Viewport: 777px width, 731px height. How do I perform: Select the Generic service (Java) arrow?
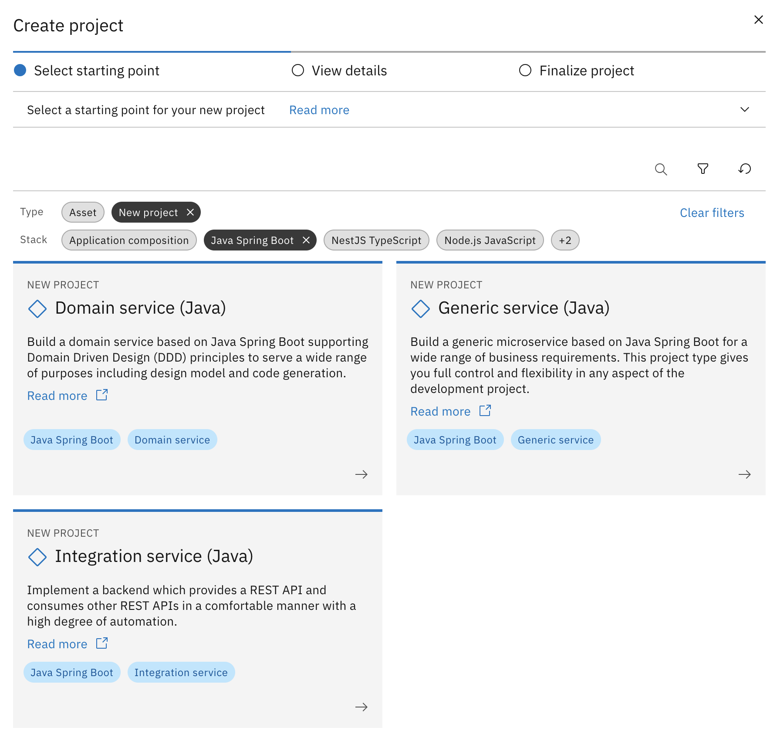(x=745, y=474)
